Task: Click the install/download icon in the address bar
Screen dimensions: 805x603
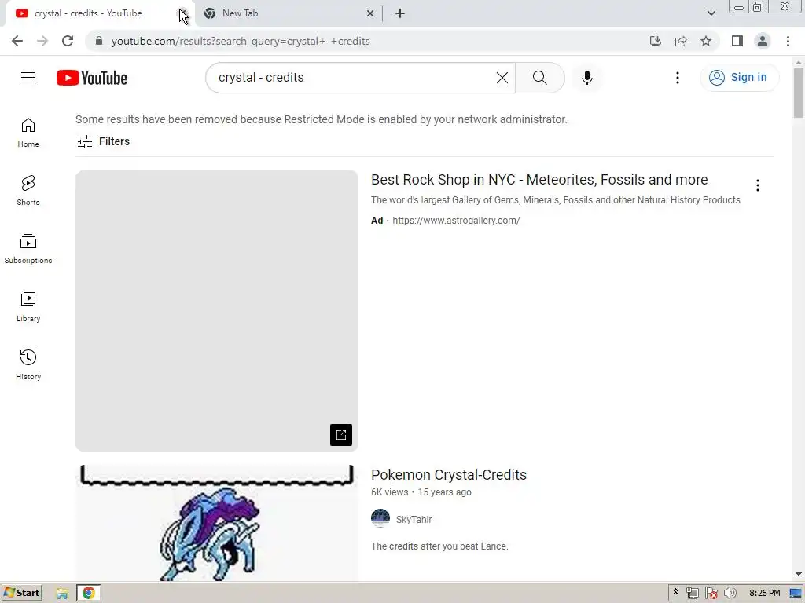Action: pos(655,41)
